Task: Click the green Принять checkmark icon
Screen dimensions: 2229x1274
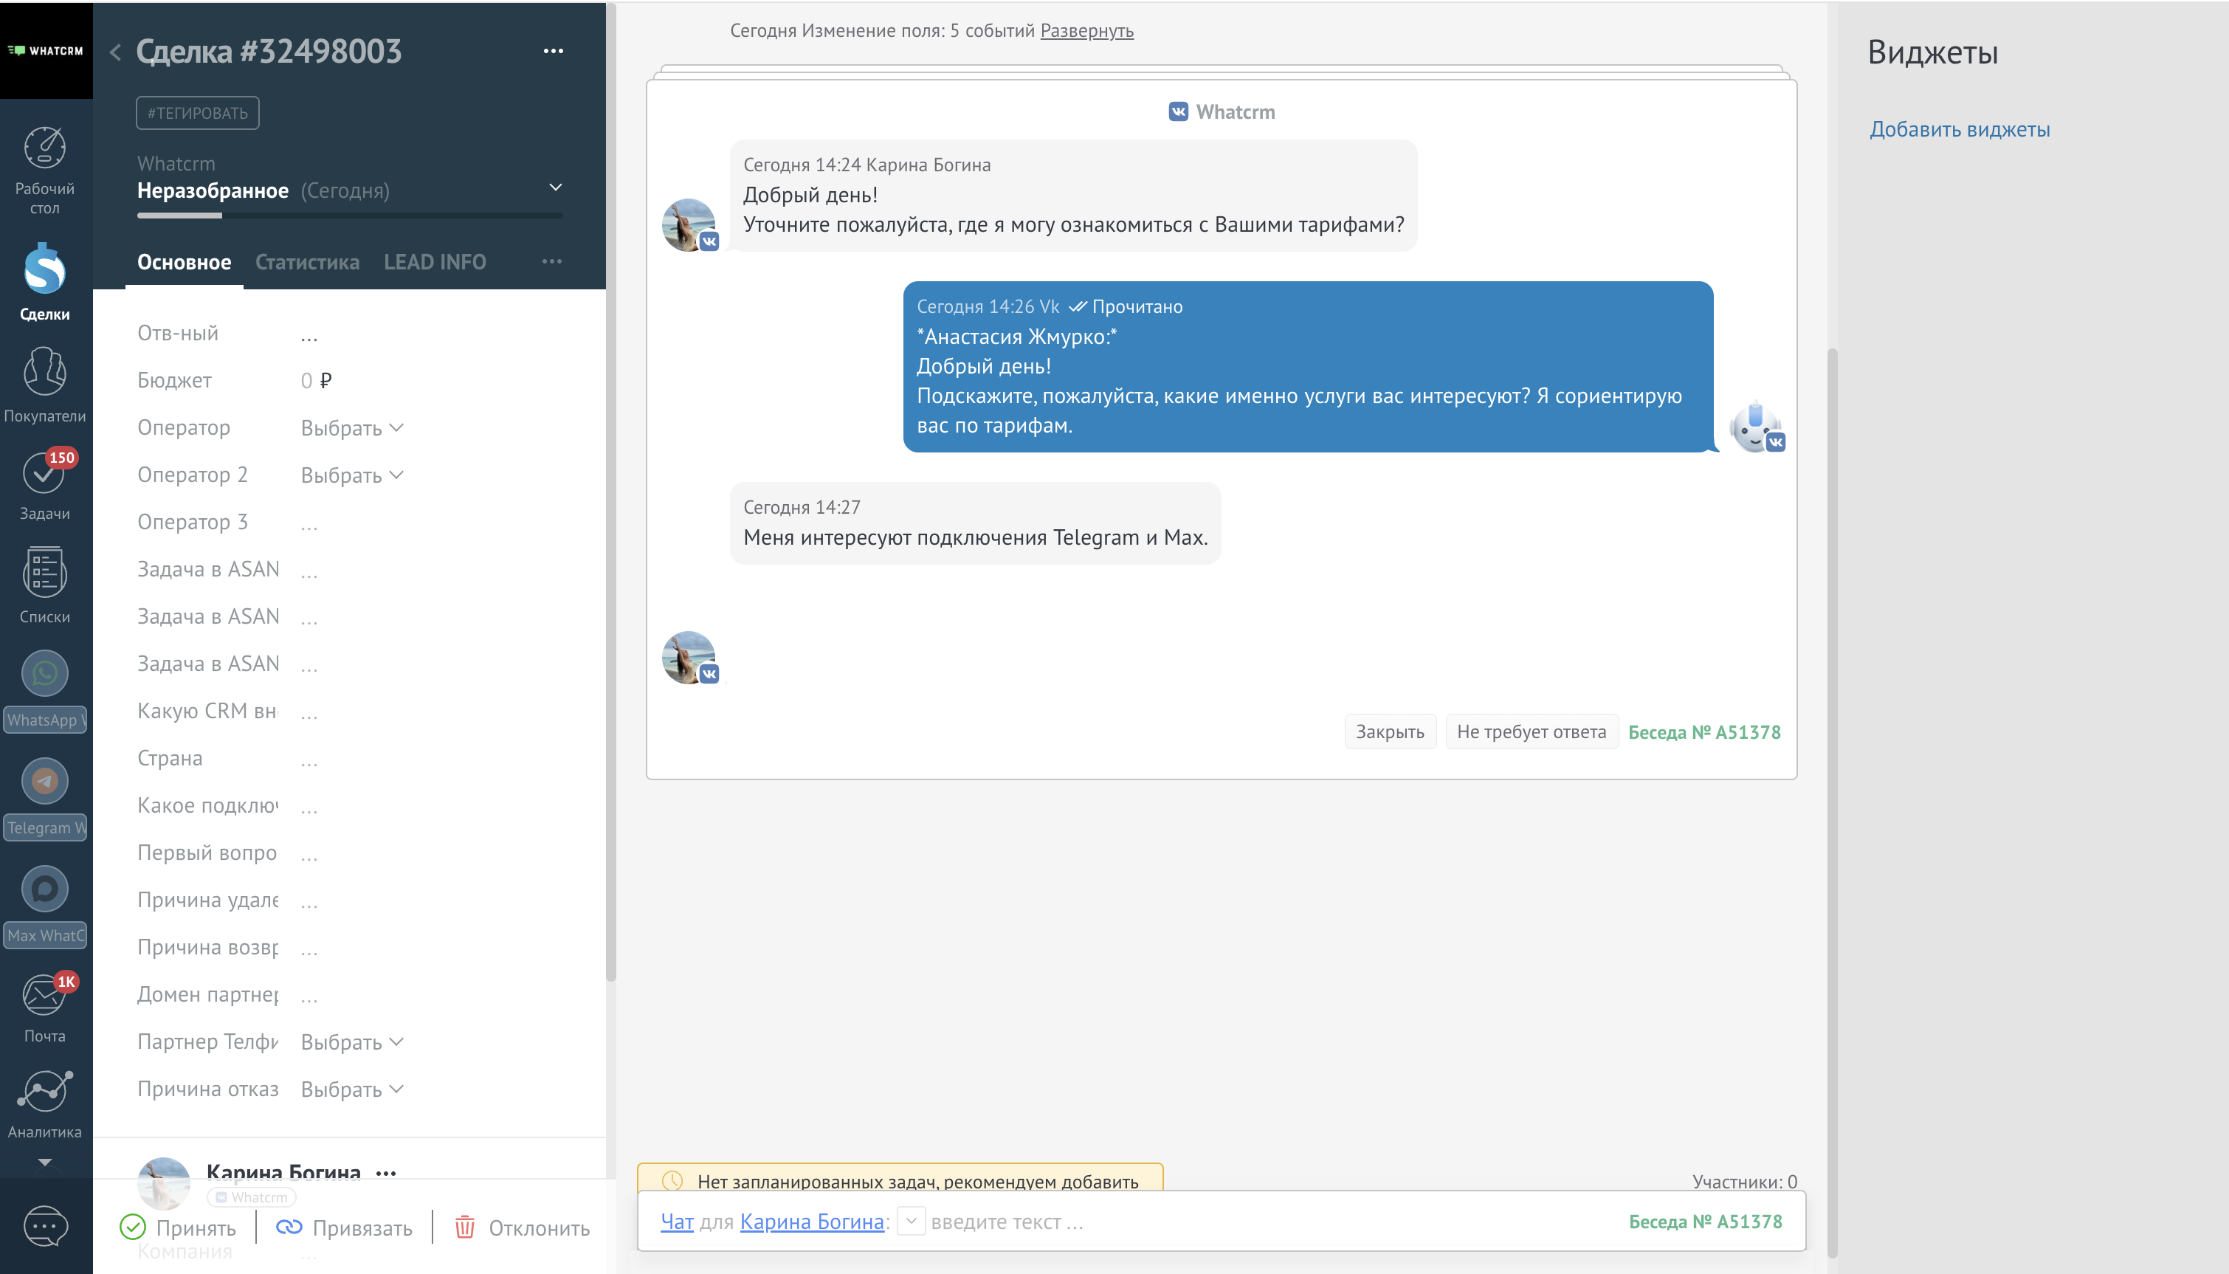Action: click(x=132, y=1227)
